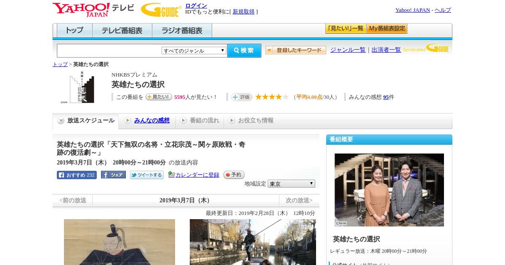Open the 「見たい!」一覧 button
Viewport: 505px width, 265px height.
coord(346,29)
